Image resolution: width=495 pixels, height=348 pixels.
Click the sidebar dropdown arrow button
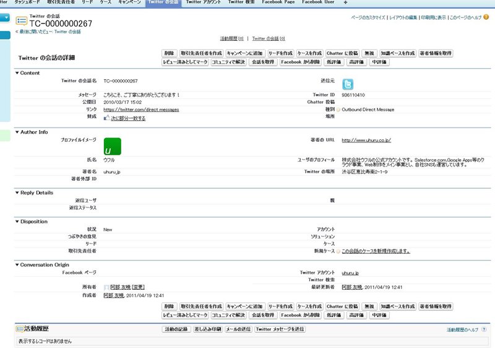point(5,17)
